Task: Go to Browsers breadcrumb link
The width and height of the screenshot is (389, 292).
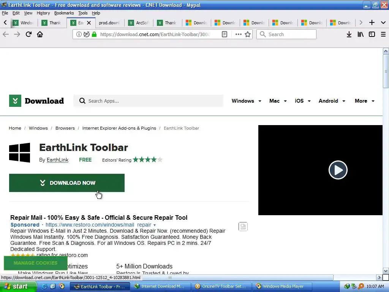Action: tap(65, 128)
